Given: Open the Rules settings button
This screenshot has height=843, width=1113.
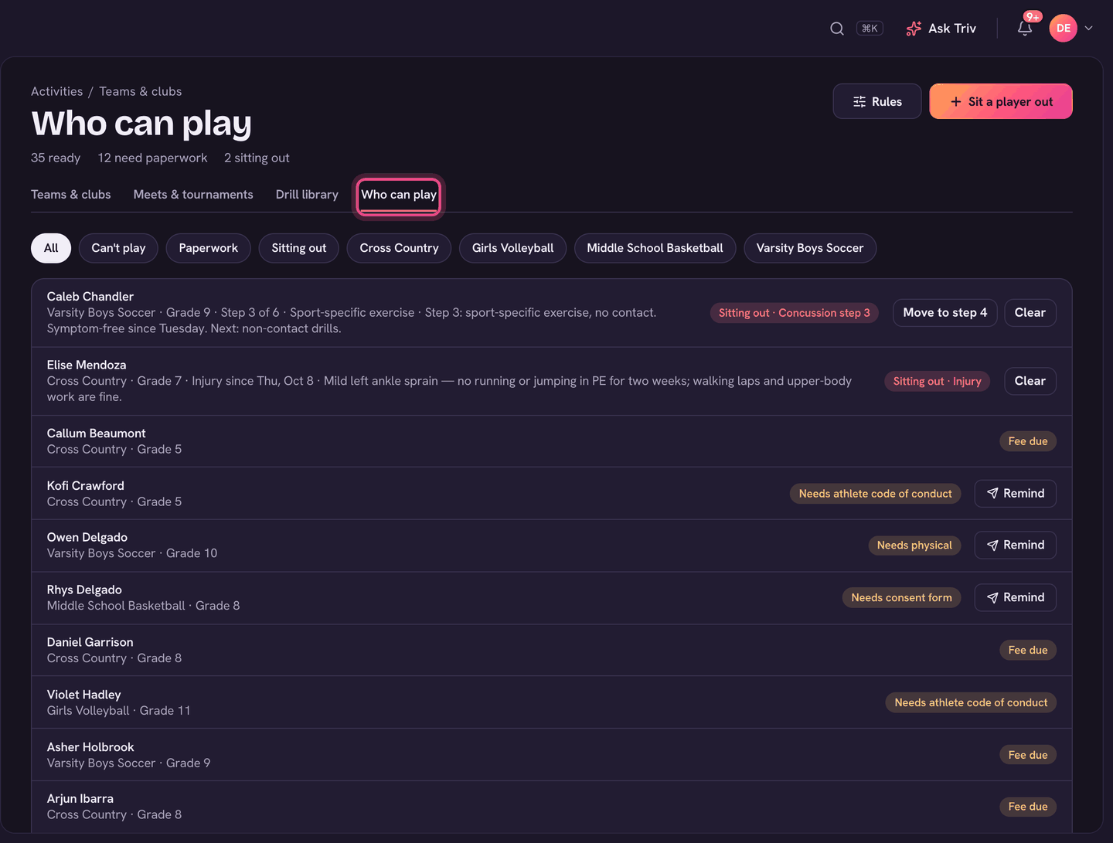Looking at the screenshot, I should 877,101.
